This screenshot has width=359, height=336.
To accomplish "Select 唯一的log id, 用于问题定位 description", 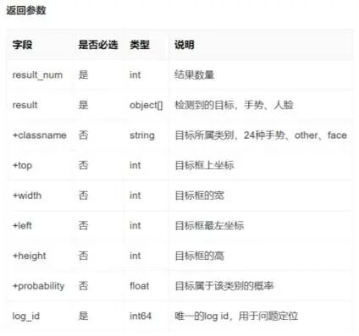I will [x=236, y=317].
